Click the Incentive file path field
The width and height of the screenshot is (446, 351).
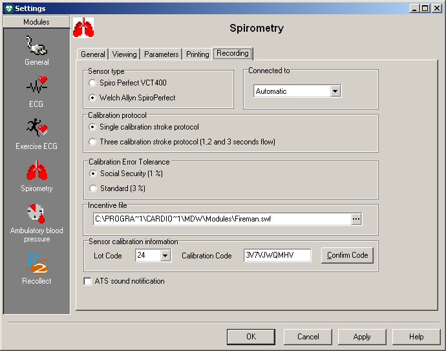[222, 219]
